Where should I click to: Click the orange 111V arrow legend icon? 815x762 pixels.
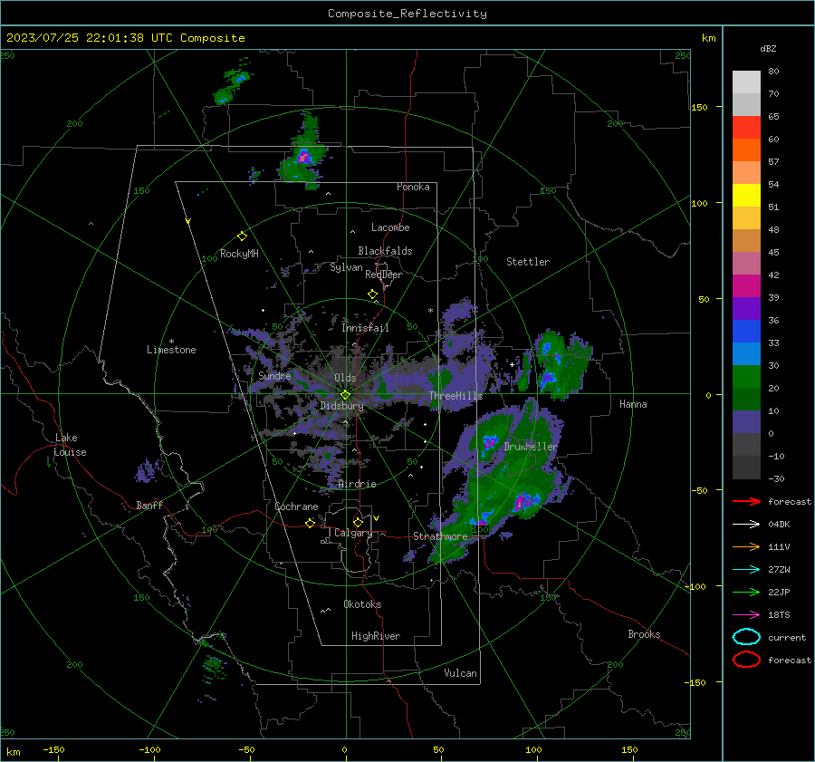click(x=746, y=546)
